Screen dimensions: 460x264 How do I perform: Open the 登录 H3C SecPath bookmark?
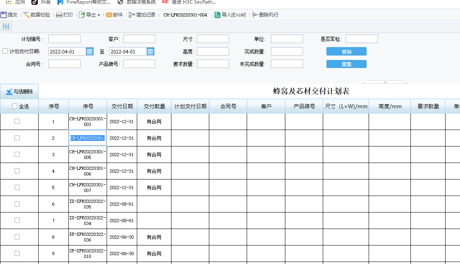click(x=189, y=2)
